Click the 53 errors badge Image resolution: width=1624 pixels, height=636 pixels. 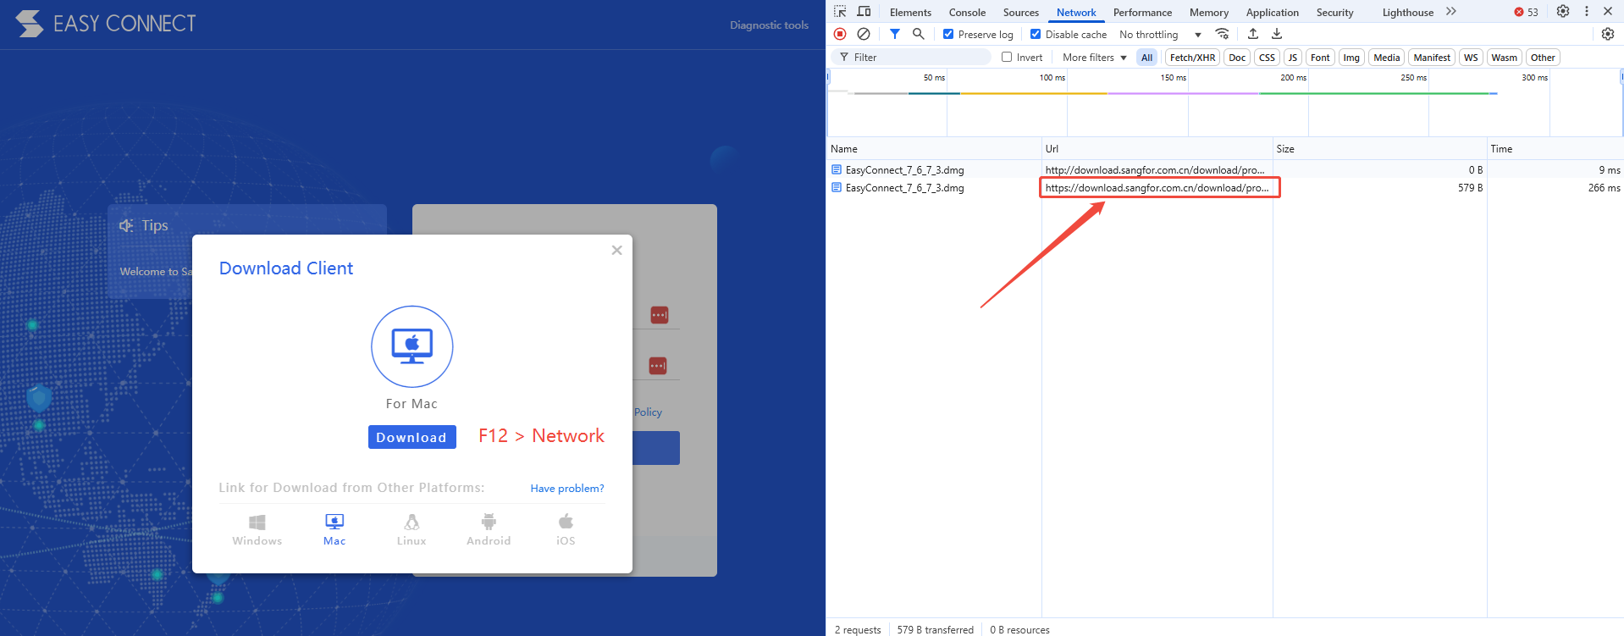(1527, 12)
